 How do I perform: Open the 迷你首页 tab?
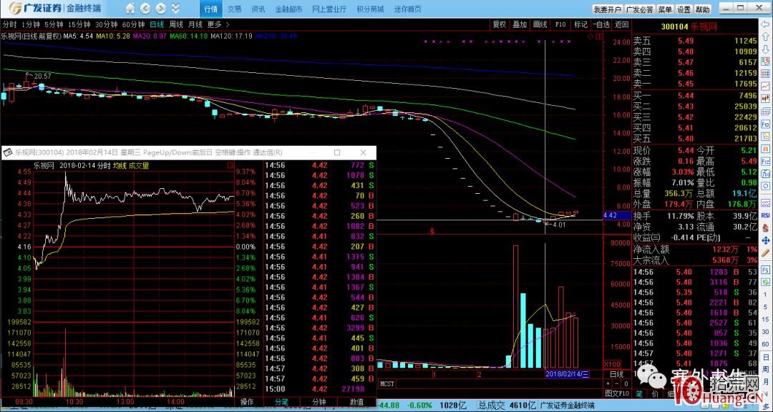(408, 9)
